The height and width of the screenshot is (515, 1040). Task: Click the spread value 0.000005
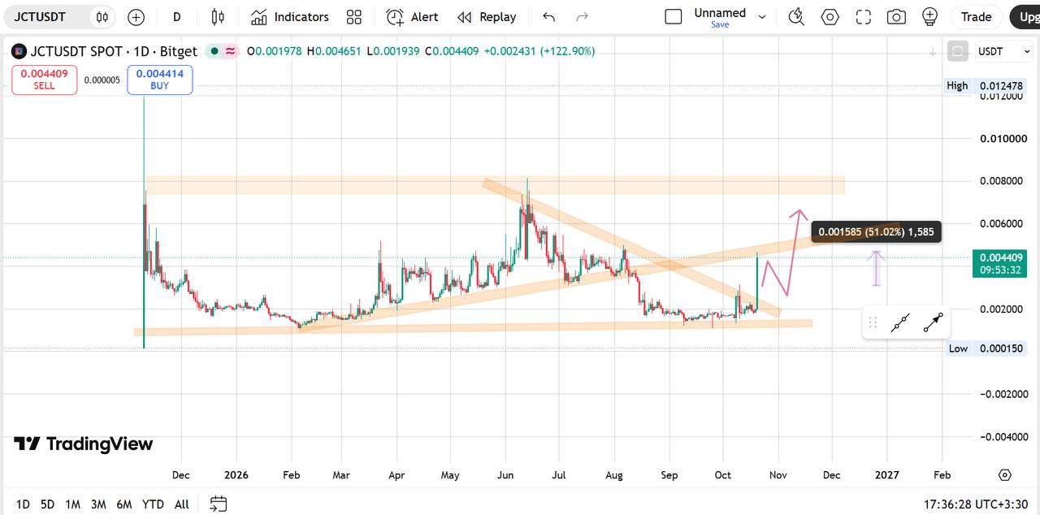coord(102,80)
